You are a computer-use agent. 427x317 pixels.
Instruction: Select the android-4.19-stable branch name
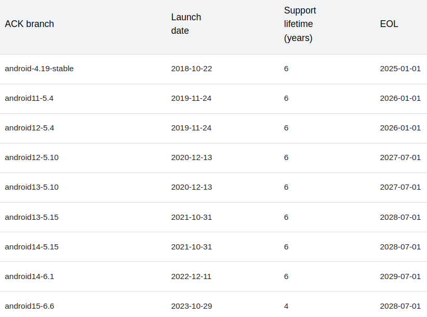(38, 69)
